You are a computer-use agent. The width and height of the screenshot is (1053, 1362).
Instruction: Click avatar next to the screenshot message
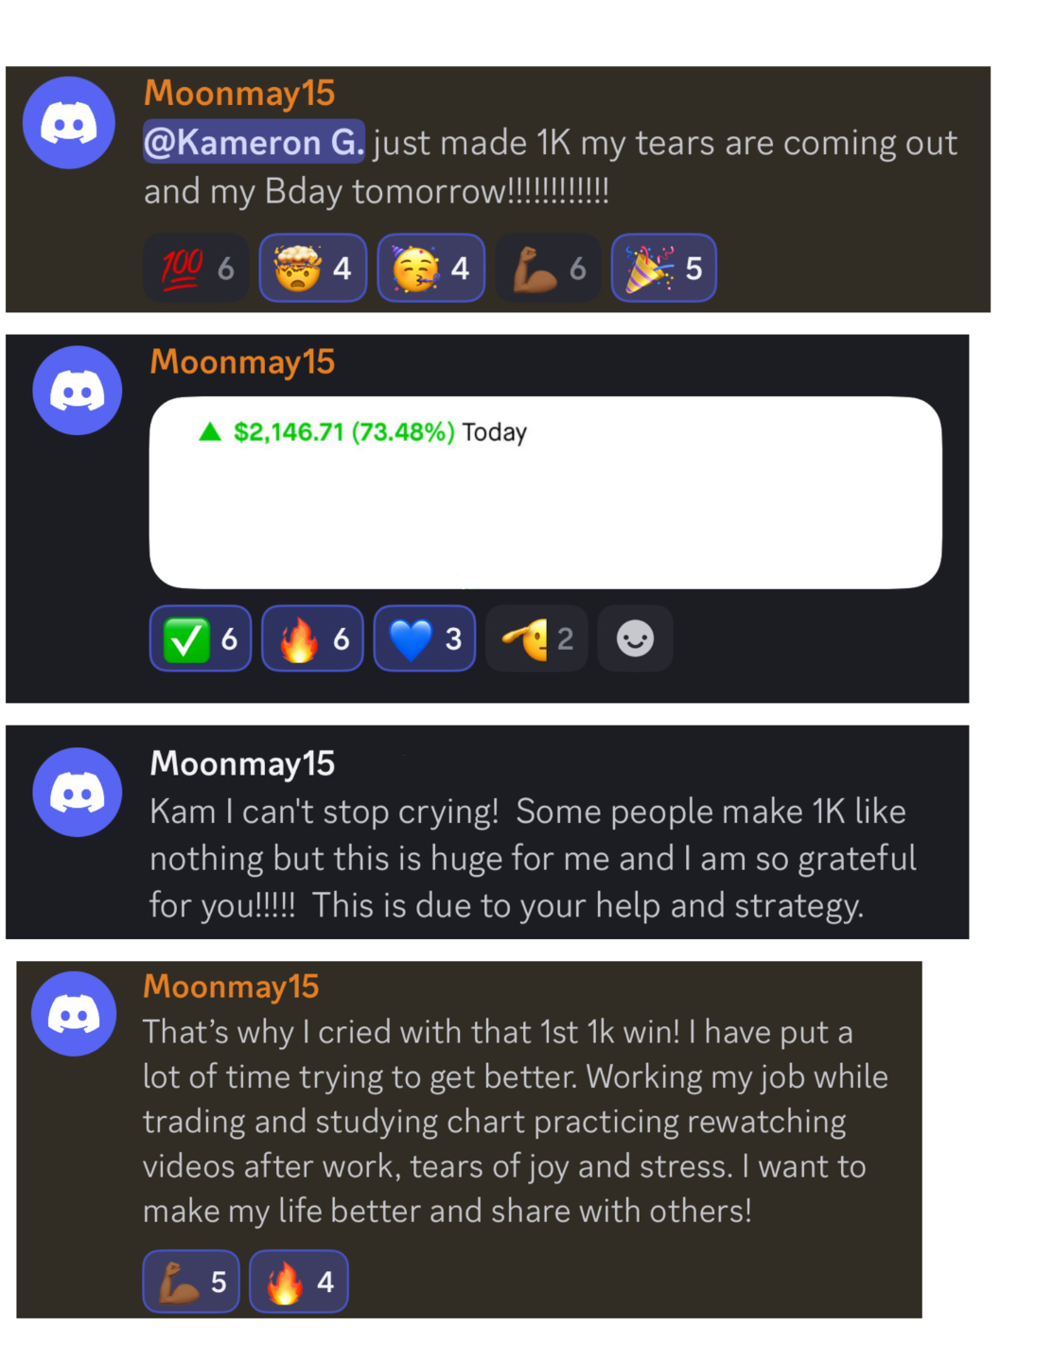coord(78,391)
